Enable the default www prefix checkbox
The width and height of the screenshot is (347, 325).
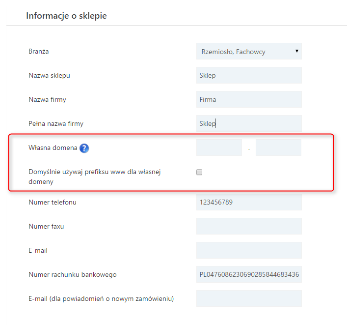tap(199, 172)
